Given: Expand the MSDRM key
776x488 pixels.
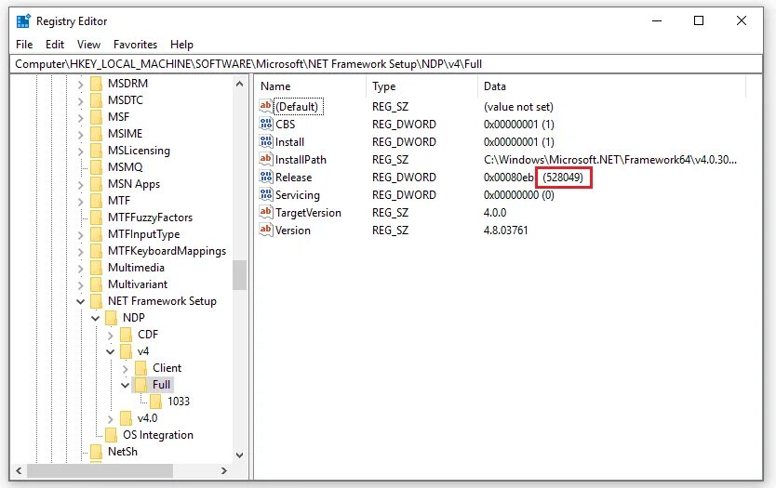Looking at the screenshot, I should pyautogui.click(x=81, y=85).
